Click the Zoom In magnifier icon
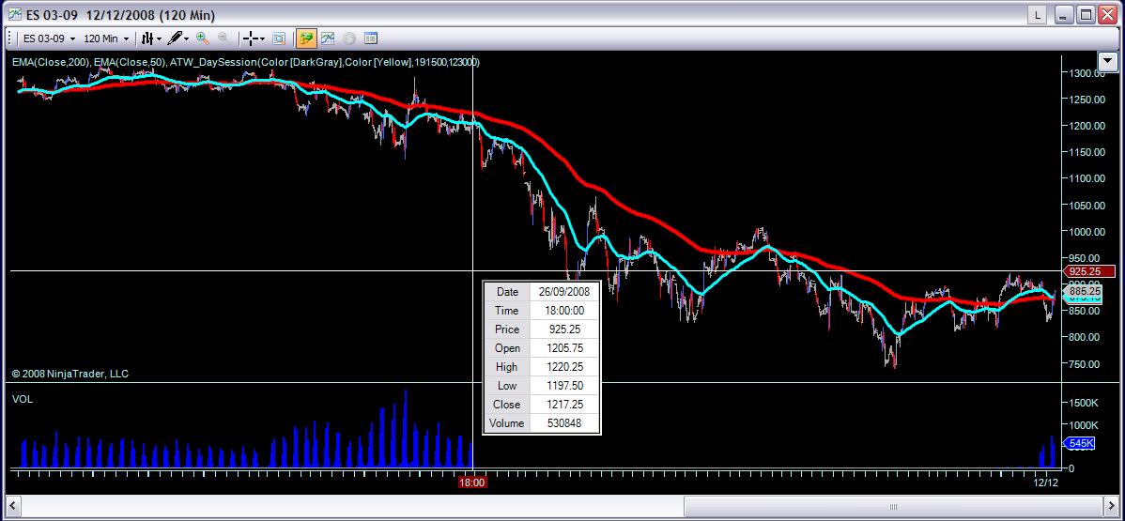The width and height of the screenshot is (1125, 521). tap(203, 38)
